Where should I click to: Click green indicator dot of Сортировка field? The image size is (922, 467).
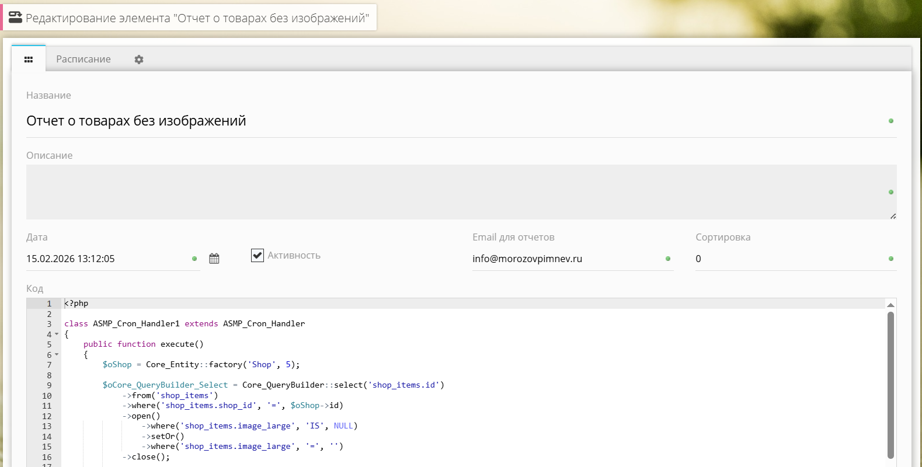coord(891,259)
